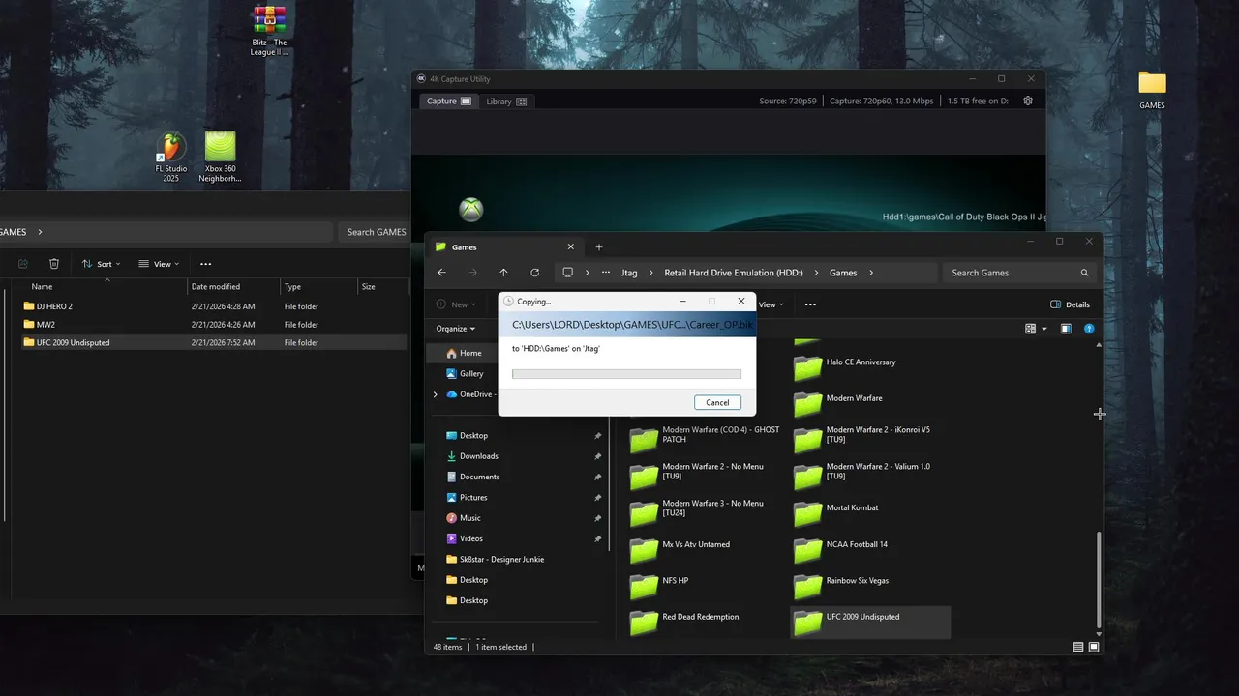Select the Halo CE Anniversary folder
The image size is (1239, 696).
pos(869,367)
